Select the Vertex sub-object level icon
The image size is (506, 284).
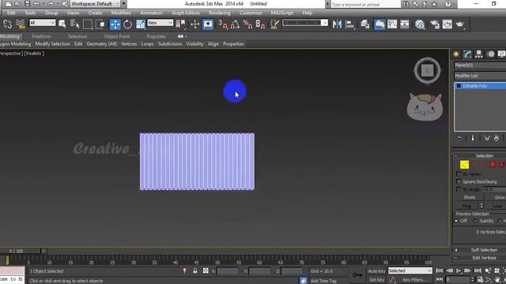coord(464,165)
